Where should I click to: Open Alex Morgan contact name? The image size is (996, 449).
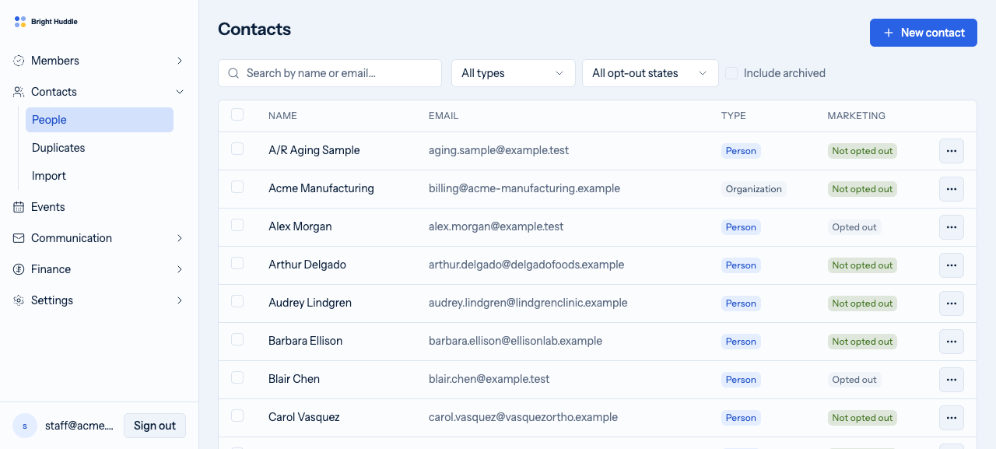pyautogui.click(x=300, y=226)
